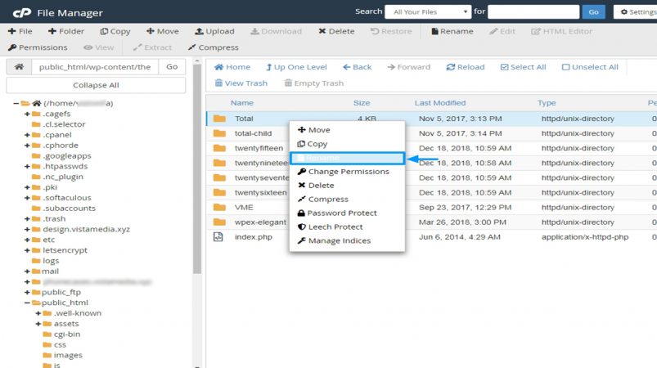The height and width of the screenshot is (368, 657).
Task: Go Up One Level
Action: click(x=296, y=67)
